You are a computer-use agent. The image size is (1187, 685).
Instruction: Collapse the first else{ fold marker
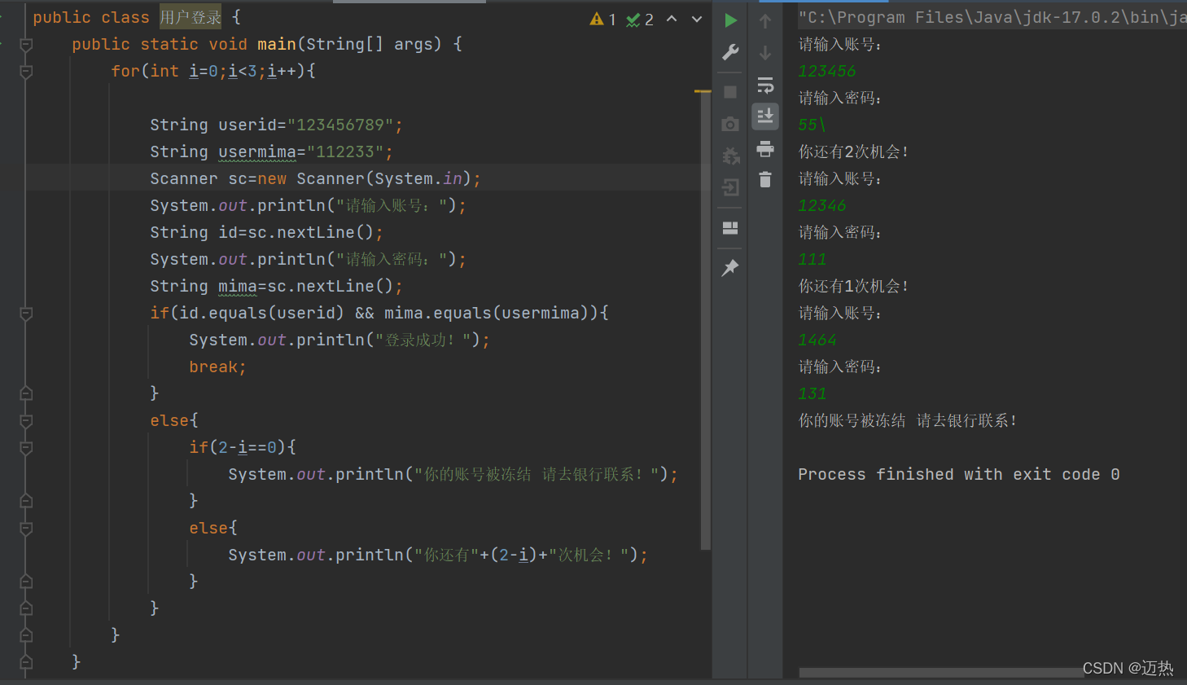click(26, 420)
